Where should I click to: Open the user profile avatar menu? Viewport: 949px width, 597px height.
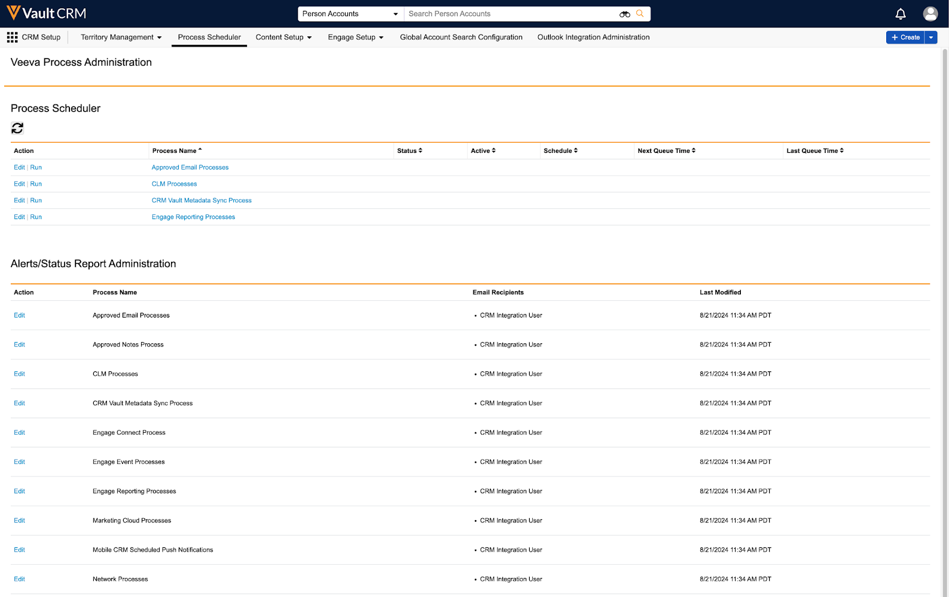[x=930, y=14]
